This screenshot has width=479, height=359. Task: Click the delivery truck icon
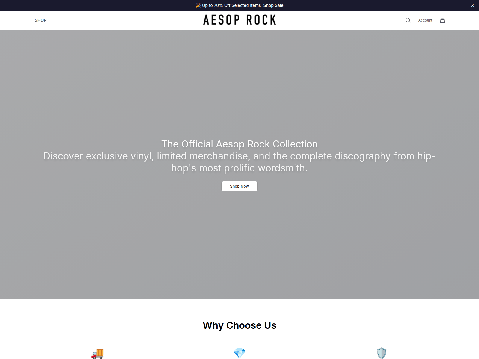(x=97, y=353)
